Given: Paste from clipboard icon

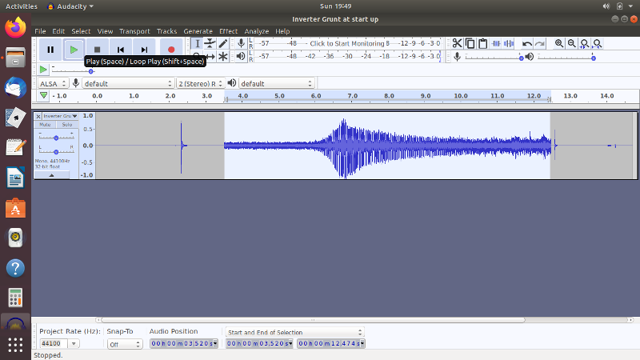Looking at the screenshot, I should [484, 43].
